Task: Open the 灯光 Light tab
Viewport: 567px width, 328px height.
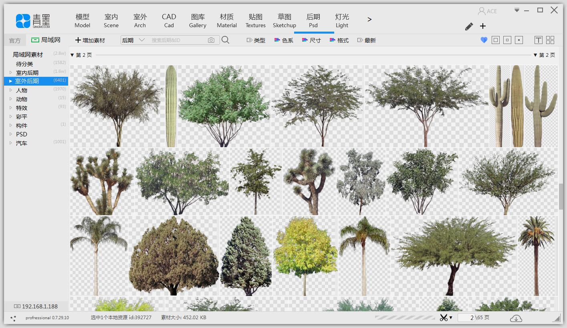Action: pos(342,20)
